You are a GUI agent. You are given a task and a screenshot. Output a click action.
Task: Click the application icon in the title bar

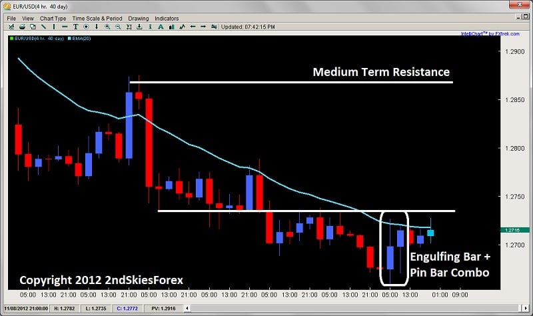(7, 6)
